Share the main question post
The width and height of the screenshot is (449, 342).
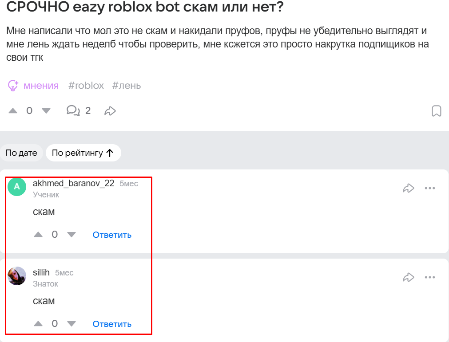tap(110, 110)
